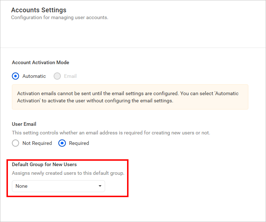Select the Email activation mode radio button
The image size is (266, 222).
click(x=57, y=76)
